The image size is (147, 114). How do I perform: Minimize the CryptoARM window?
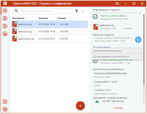pyautogui.click(x=126, y=4)
